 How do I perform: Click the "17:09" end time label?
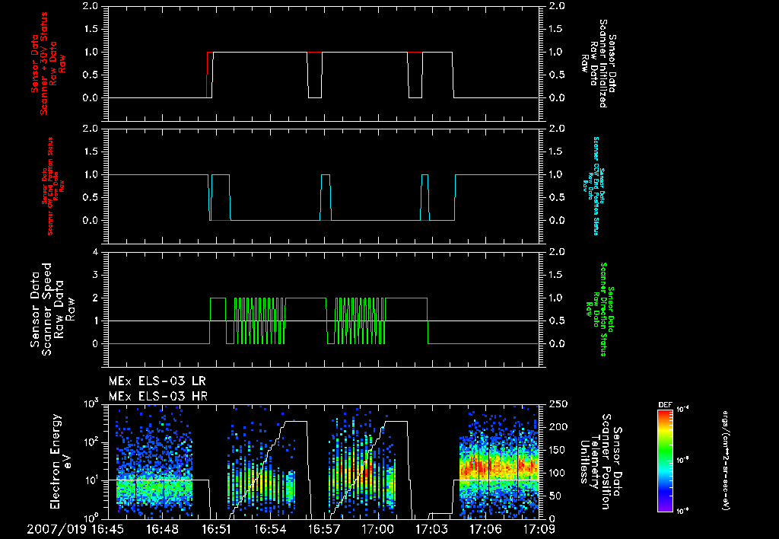(539, 529)
